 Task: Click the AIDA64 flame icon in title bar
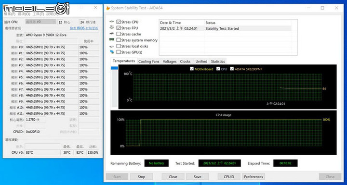(108, 8)
